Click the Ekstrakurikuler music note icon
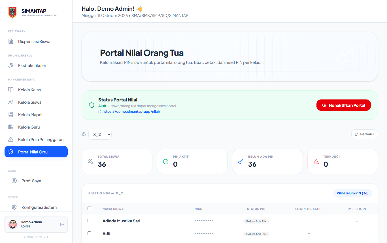The height and width of the screenshot is (243, 387). pyautogui.click(x=11, y=66)
